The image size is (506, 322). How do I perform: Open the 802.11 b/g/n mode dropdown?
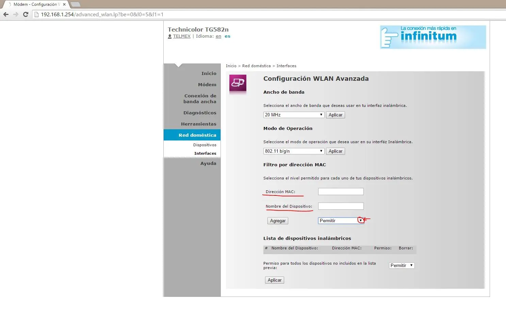[294, 151]
